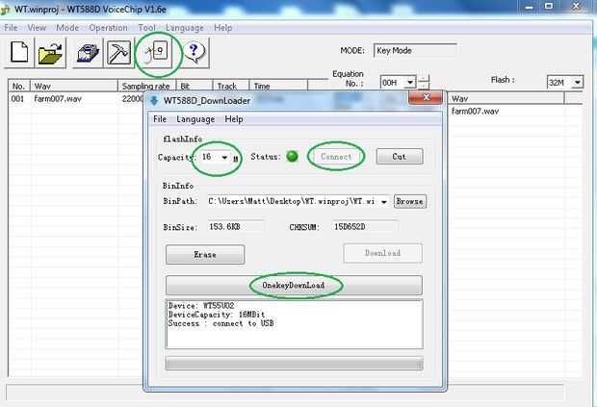Expand the Capacity dropdown
Image resolution: width=597 pixels, height=407 pixels.
(224, 157)
